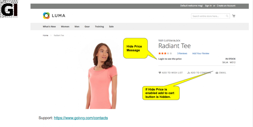This screenshot has width=253, height=127.
Task: Click the envelope Email icon
Action: pyautogui.click(x=217, y=73)
